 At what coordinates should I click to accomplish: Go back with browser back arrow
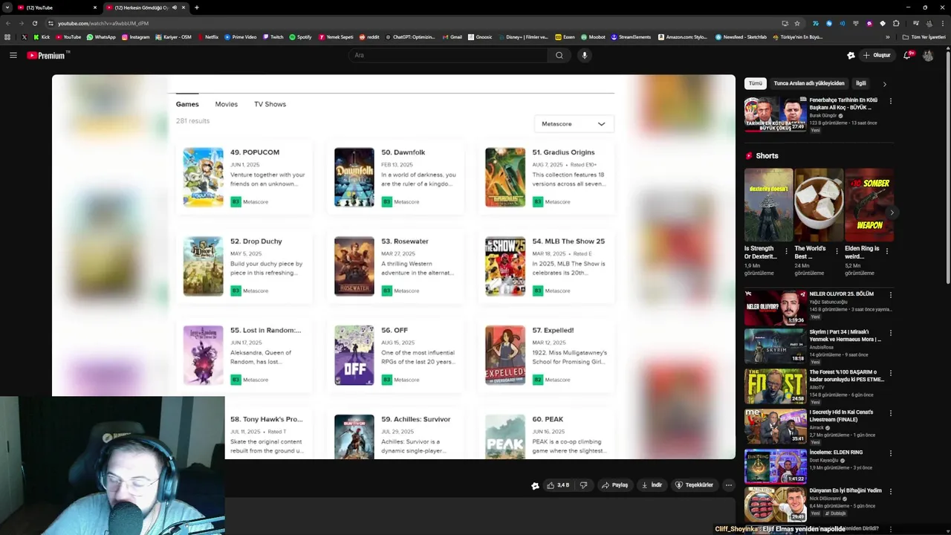(x=7, y=23)
